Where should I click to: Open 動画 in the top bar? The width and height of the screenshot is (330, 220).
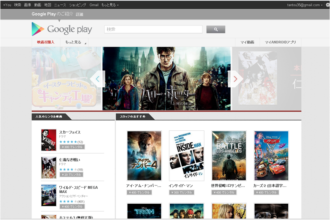click(x=38, y=5)
